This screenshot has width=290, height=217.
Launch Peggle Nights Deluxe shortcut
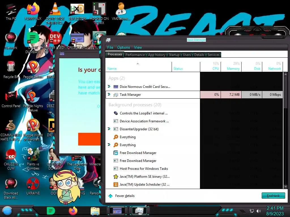pos(33,101)
